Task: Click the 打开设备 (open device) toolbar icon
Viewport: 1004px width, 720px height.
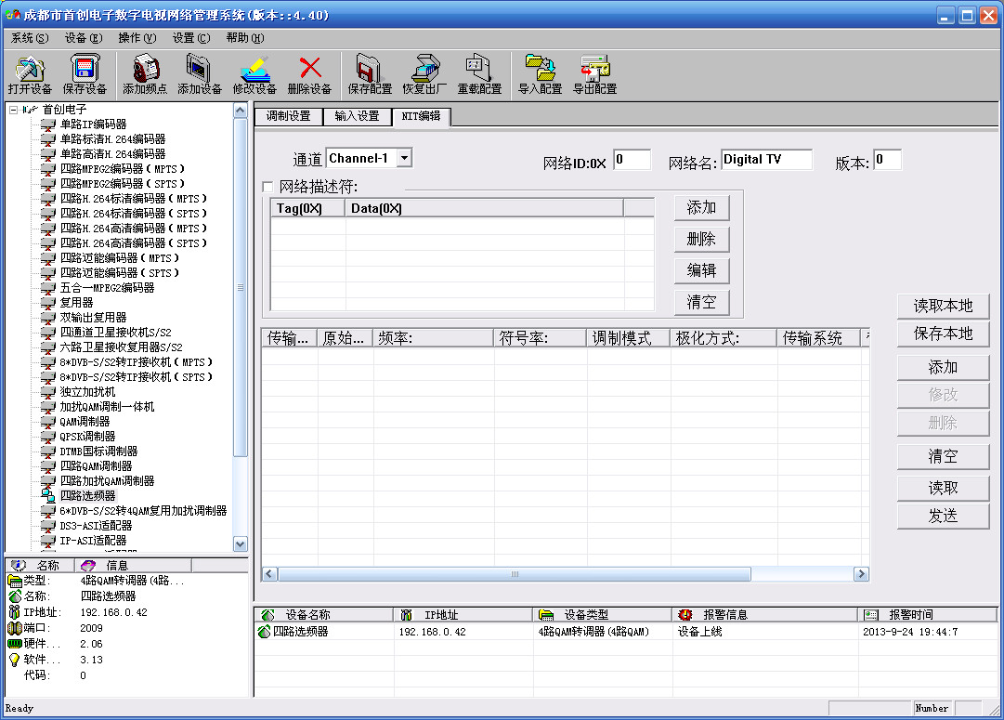Action: (30, 69)
